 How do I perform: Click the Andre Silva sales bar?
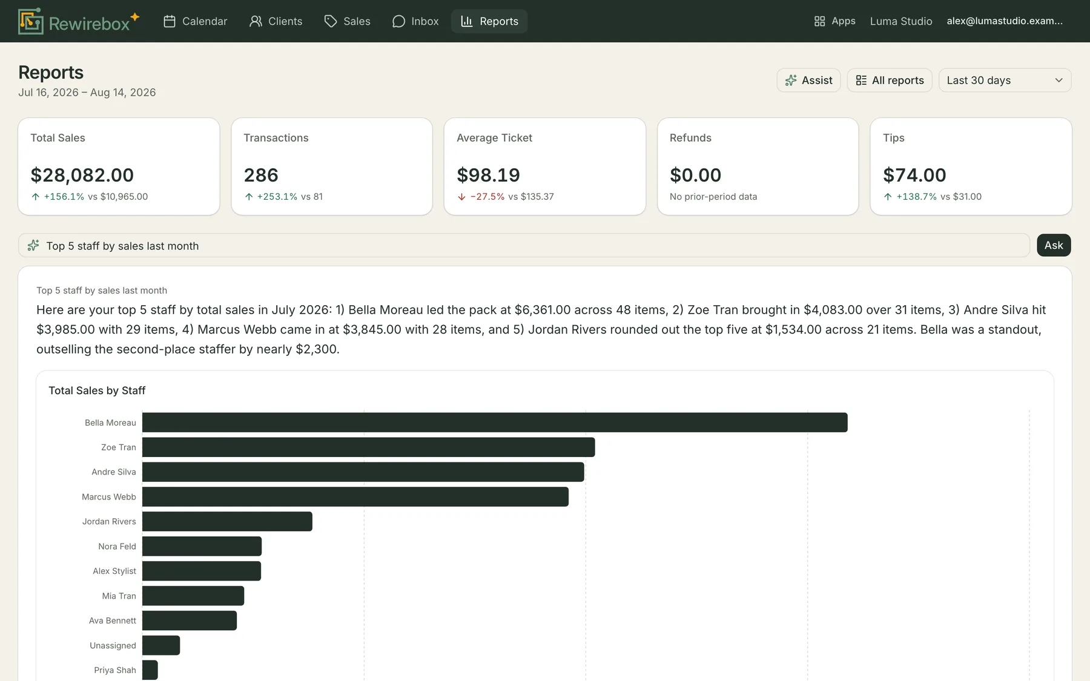pos(363,472)
